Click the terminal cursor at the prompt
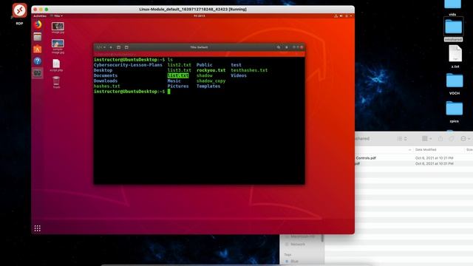Viewport: 473px width, 266px height. [x=169, y=92]
